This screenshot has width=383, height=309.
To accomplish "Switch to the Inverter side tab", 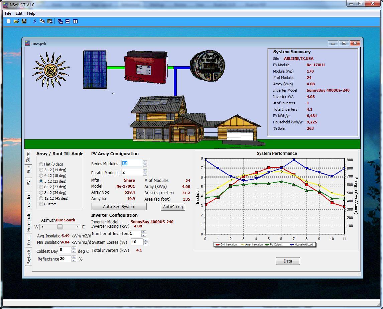I will [29, 201].
